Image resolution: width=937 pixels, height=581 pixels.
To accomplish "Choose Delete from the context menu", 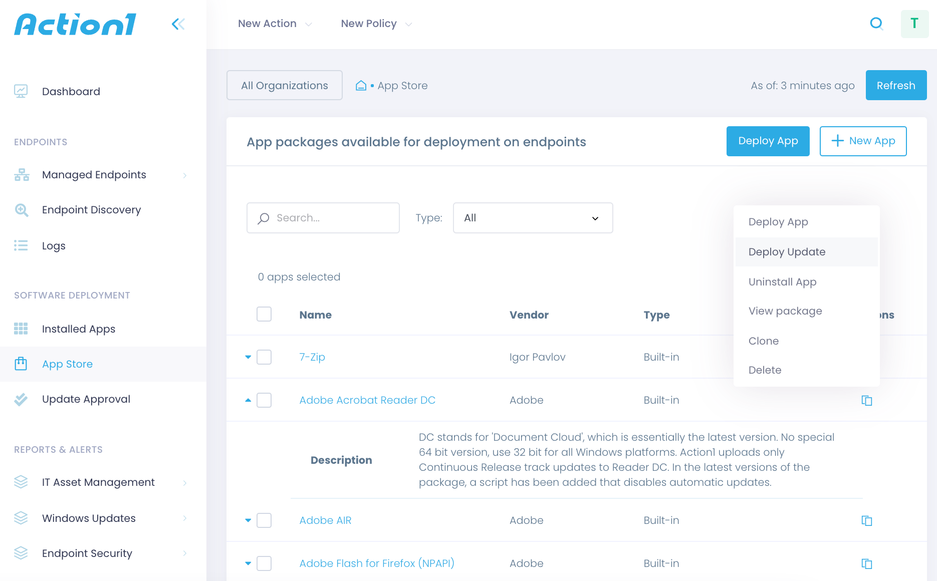I will (x=806, y=370).
